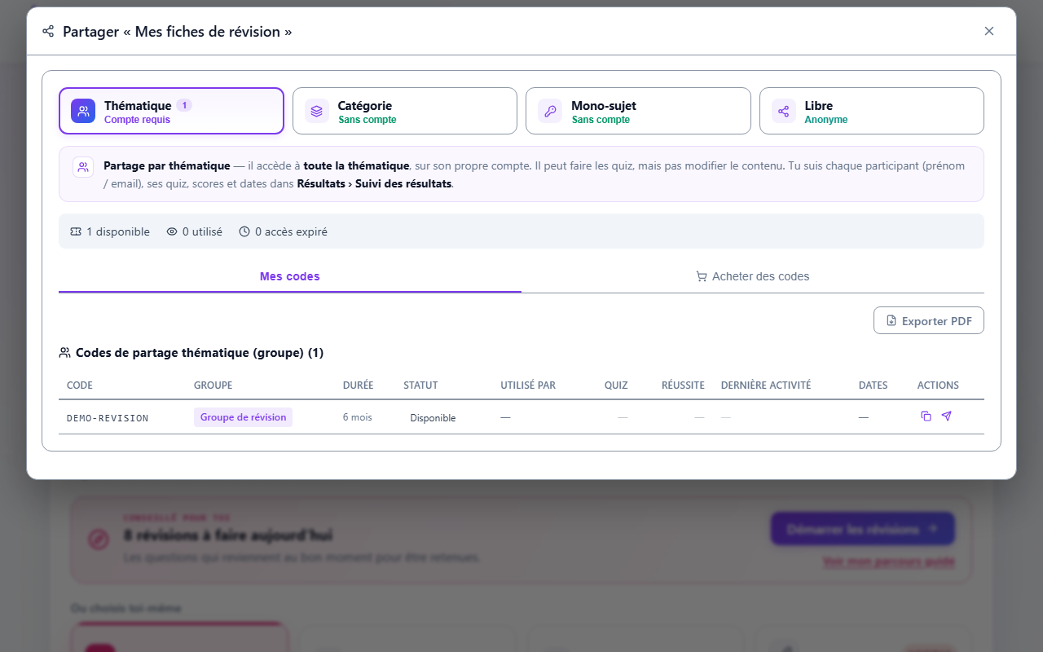The width and height of the screenshot is (1043, 652).
Task: Click the UTILISÉ PAR column header
Action: tap(528, 385)
